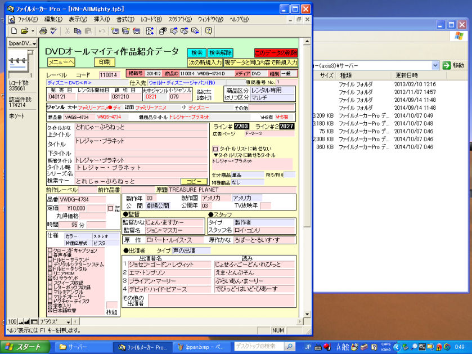Check the 音声多重 checkbox
The image size is (472, 354).
pyautogui.click(x=50, y=255)
